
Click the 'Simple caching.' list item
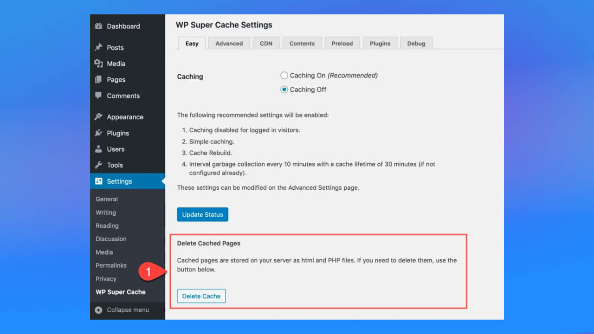point(212,141)
